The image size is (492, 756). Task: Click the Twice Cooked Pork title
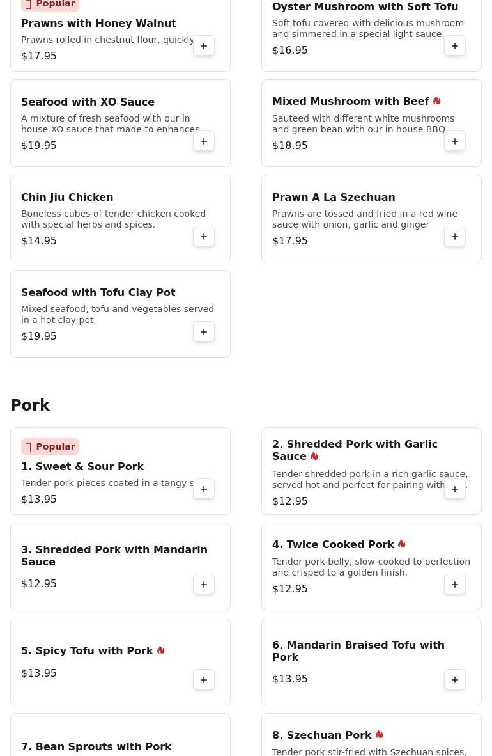(x=333, y=545)
